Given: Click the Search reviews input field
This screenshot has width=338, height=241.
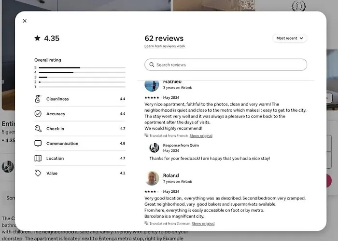Looking at the screenshot, I should coord(225,65).
